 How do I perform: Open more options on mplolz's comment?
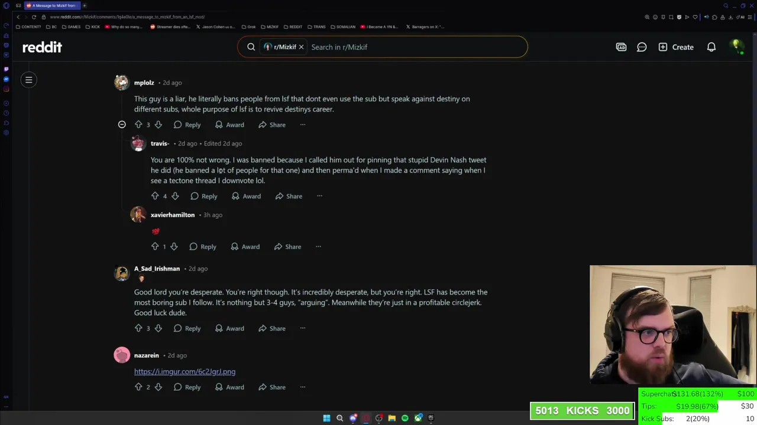303,125
